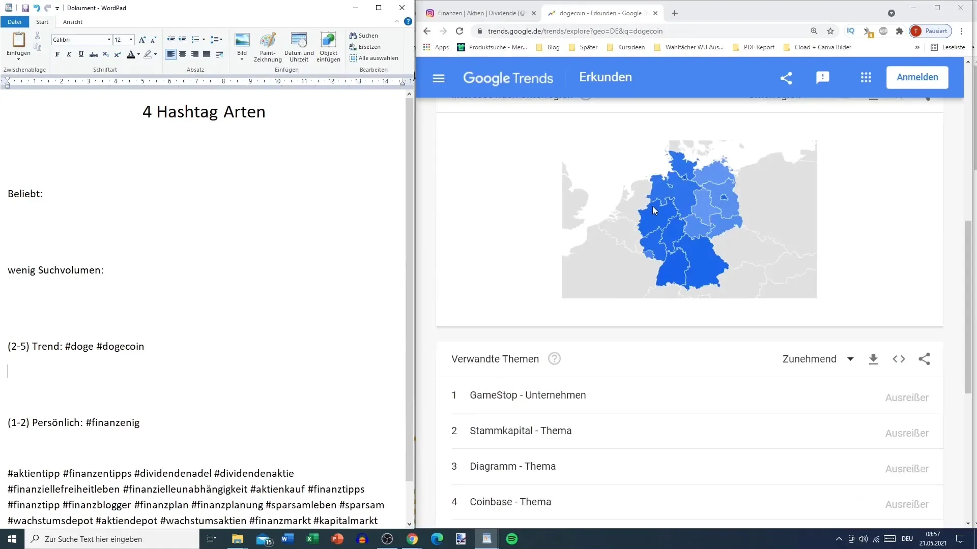The width and height of the screenshot is (977, 549).
Task: Share the Google Trends page via header icon
Action: tap(786, 78)
